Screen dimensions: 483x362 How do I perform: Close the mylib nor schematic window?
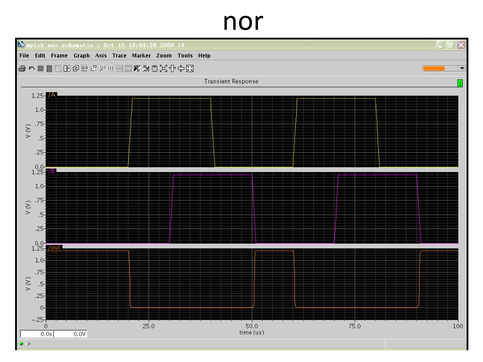point(461,45)
